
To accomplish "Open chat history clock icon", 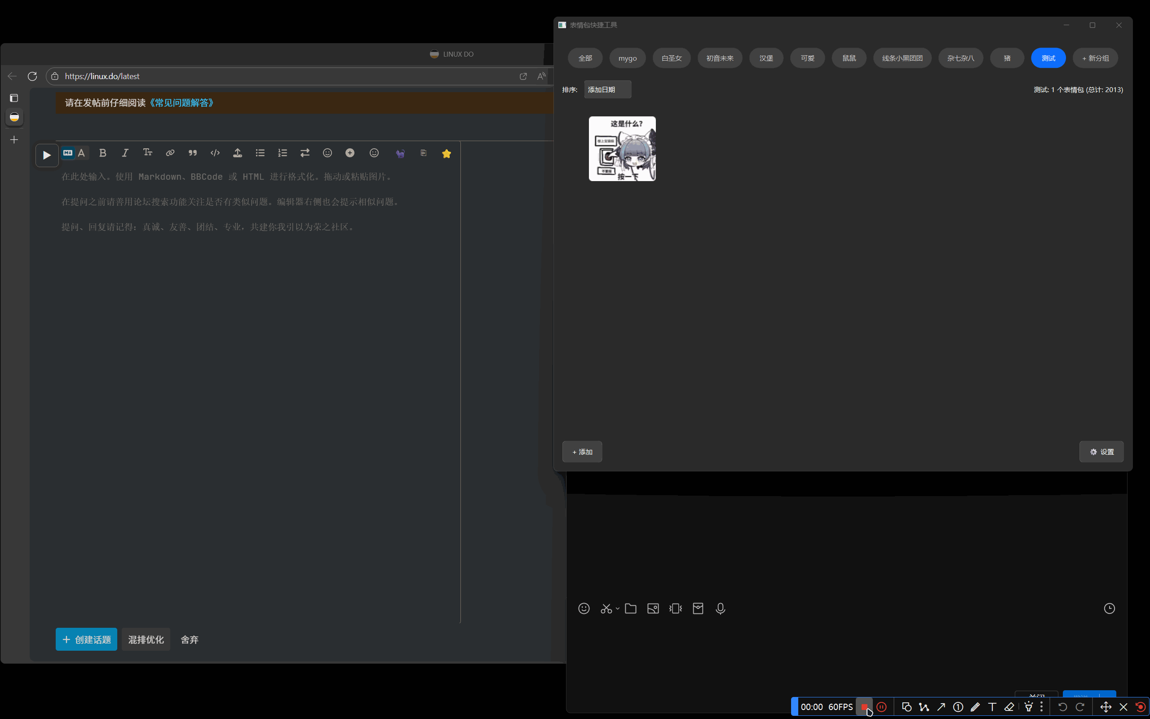I will pos(1109,608).
